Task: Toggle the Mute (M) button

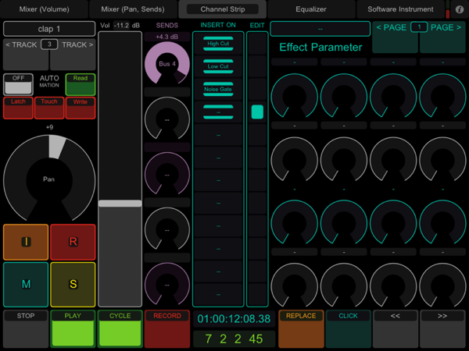Action: pos(26,285)
